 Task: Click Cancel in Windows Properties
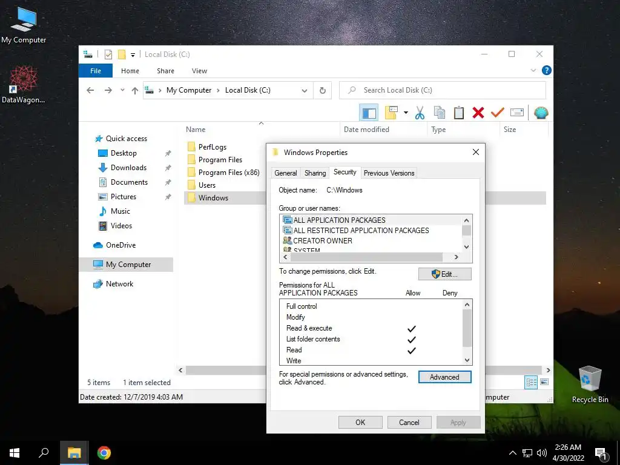[409, 422]
